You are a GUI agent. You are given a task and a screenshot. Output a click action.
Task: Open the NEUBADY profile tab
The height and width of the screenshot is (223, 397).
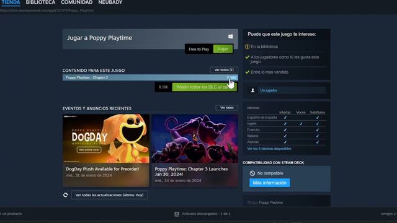coord(110,2)
